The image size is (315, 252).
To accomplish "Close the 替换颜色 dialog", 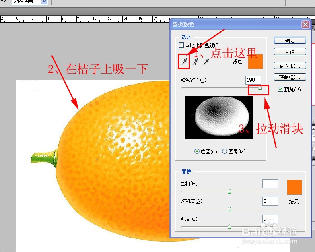I will tap(306, 24).
